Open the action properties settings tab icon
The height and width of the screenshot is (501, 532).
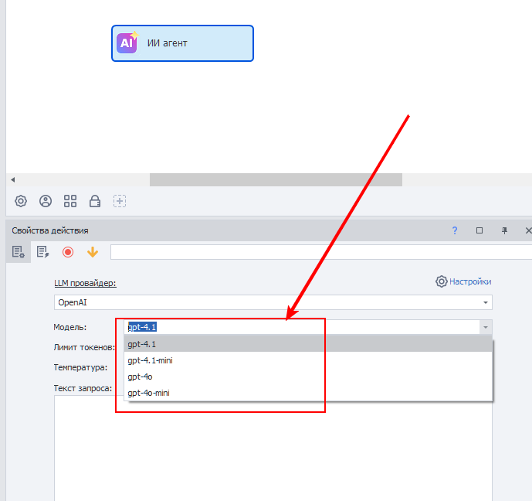(19, 252)
